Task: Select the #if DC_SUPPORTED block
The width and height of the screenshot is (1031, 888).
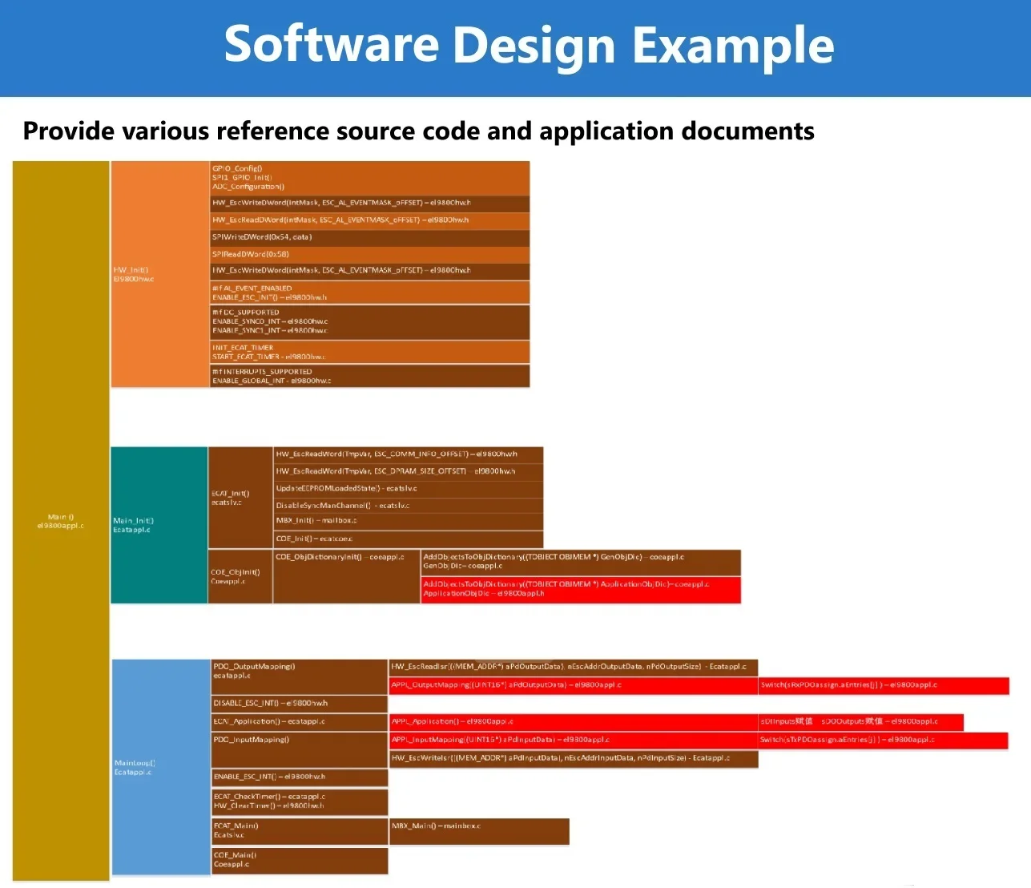Action: click(369, 322)
